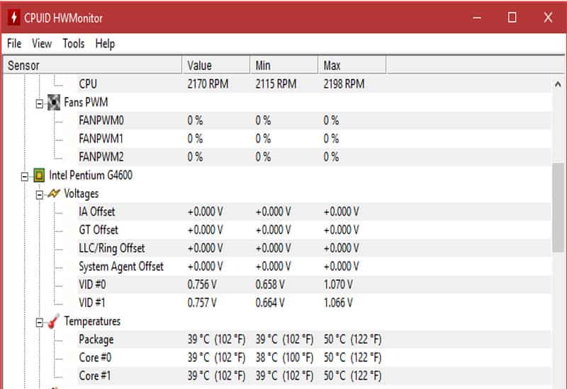
Task: Click the scroll up arrow
Action: point(558,84)
